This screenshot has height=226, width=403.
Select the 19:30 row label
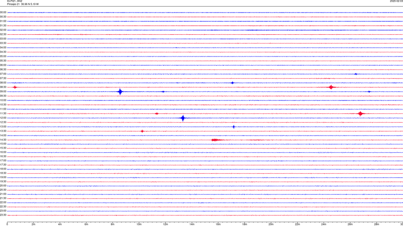pyautogui.click(x=3, y=181)
